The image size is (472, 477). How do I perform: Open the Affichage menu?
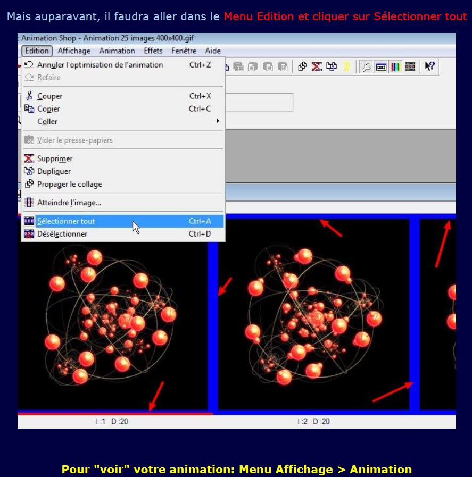coord(74,51)
